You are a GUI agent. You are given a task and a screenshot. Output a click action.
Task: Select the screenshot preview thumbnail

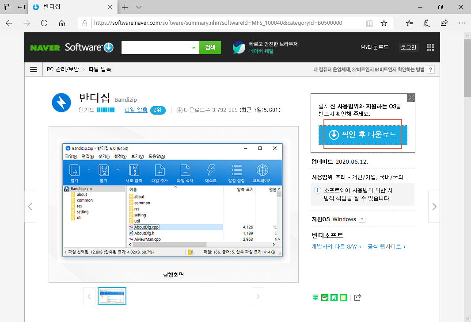click(x=112, y=296)
